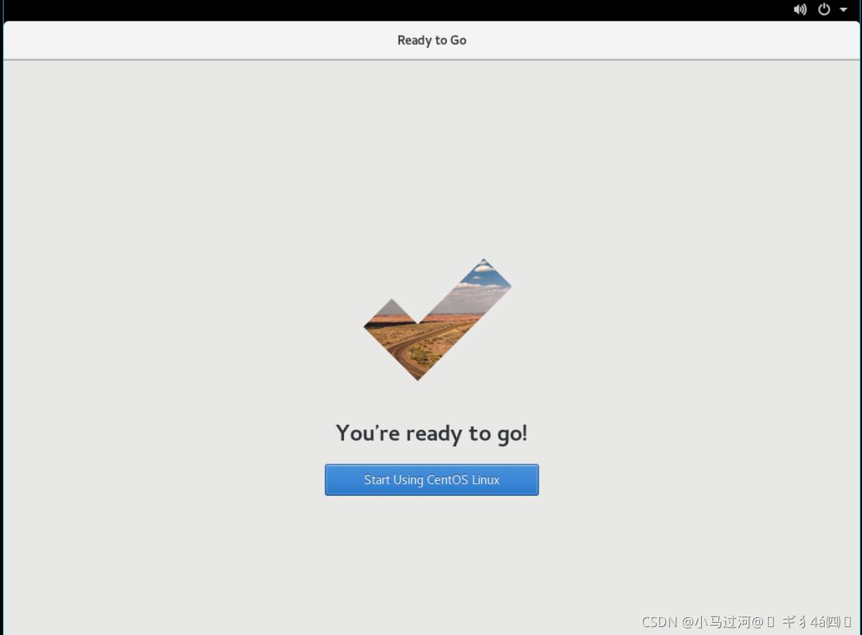862x635 pixels.
Task: Click the bottom tip of the checkmark
Action: point(417,373)
